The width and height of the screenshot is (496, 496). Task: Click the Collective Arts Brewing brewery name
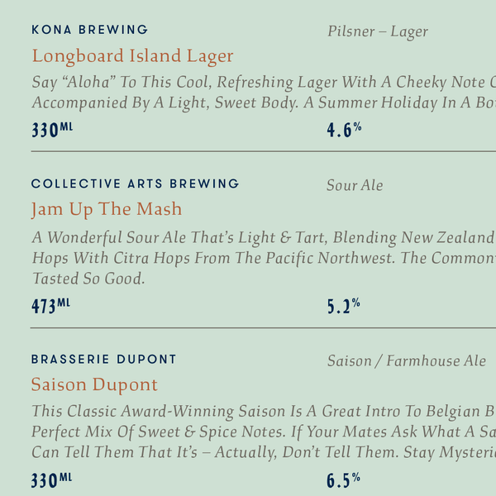point(135,184)
